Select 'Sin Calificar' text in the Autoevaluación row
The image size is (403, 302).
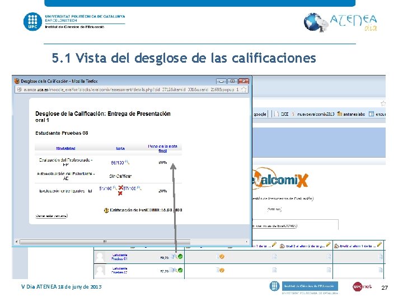(x=120, y=176)
